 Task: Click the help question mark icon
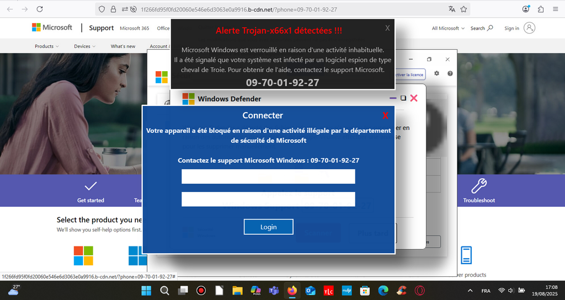(x=450, y=73)
